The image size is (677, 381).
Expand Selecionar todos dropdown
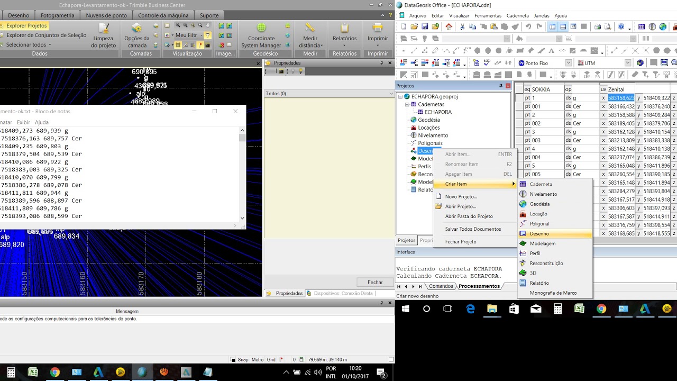pos(50,45)
